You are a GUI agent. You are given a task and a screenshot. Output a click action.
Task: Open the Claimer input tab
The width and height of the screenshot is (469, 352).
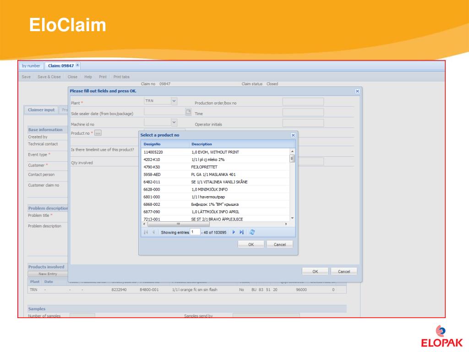41,110
